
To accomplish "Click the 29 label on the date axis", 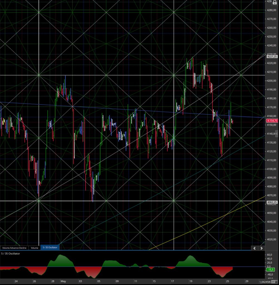I will click(247, 281).
